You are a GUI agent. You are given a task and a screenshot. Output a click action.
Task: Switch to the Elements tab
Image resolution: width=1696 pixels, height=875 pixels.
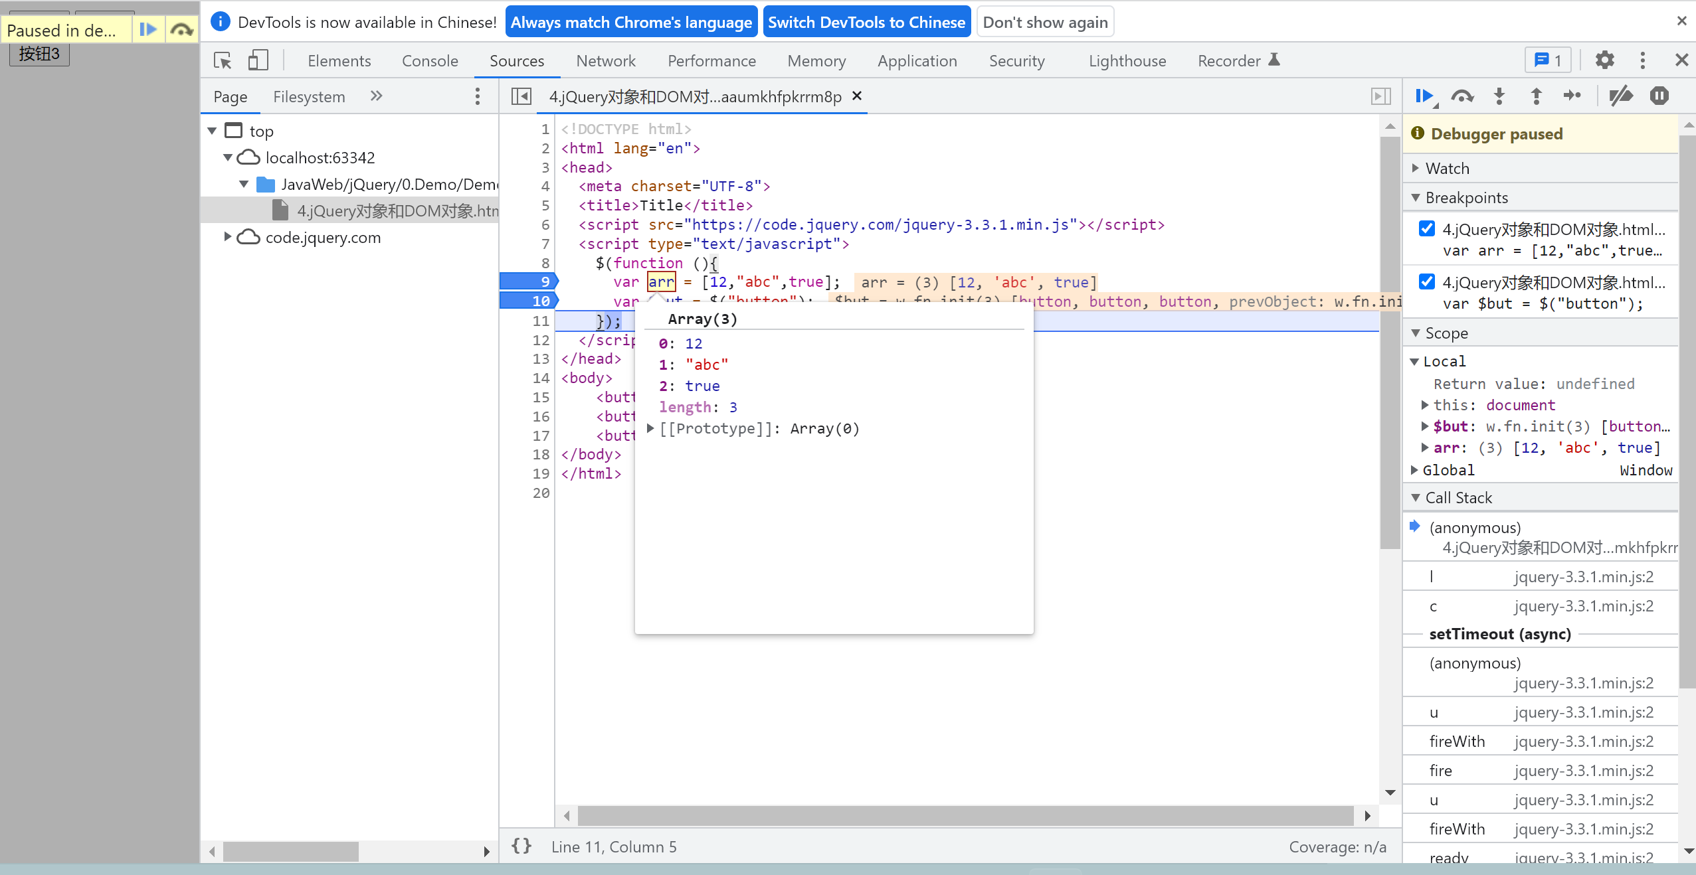339,61
